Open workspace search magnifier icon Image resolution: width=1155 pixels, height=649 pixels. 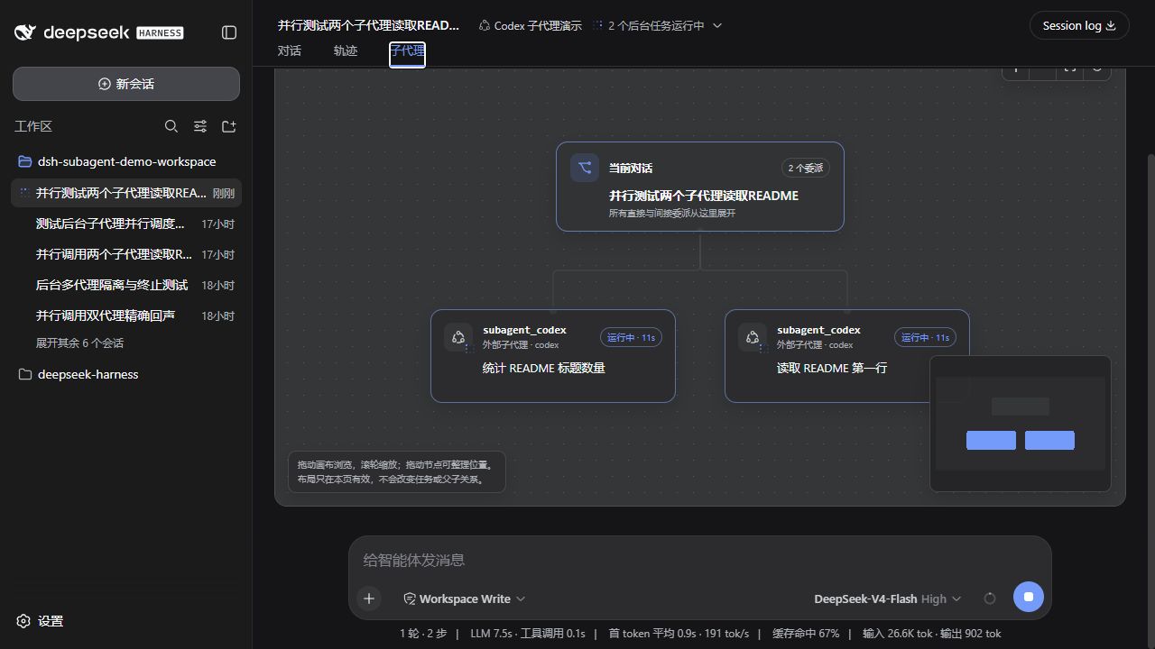pyautogui.click(x=171, y=126)
